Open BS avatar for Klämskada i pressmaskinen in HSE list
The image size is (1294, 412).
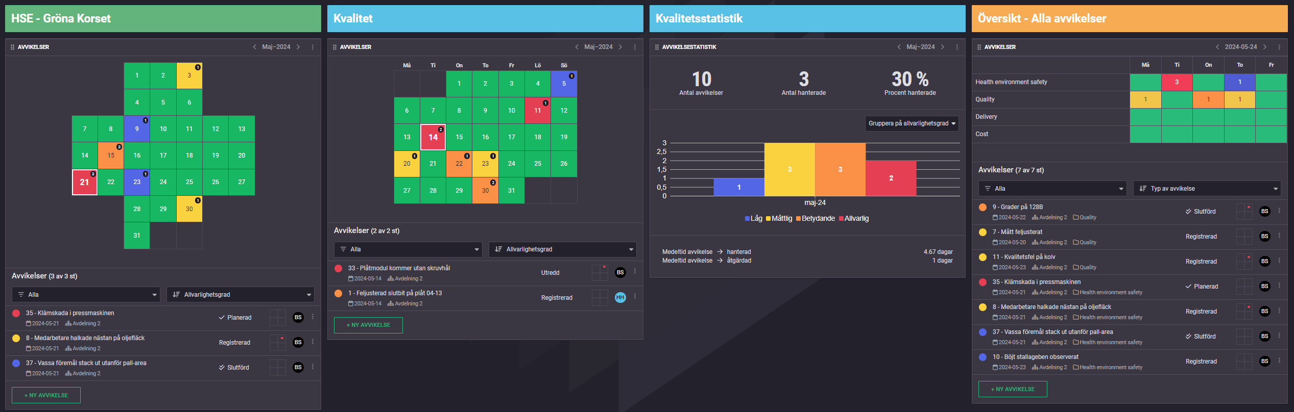pyautogui.click(x=298, y=317)
